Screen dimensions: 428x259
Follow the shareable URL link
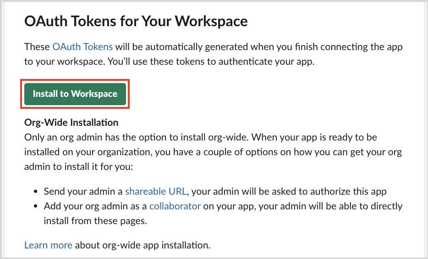156,191
